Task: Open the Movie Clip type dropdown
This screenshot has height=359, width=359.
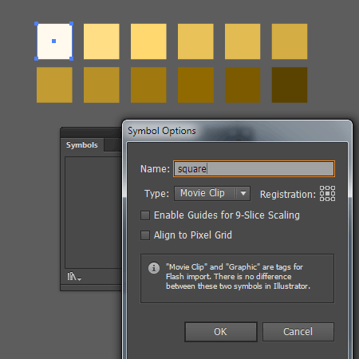Action: coord(212,193)
